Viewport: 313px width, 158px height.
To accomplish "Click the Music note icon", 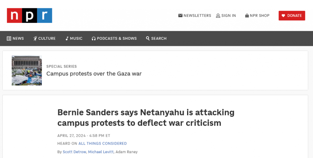I will (67, 39).
